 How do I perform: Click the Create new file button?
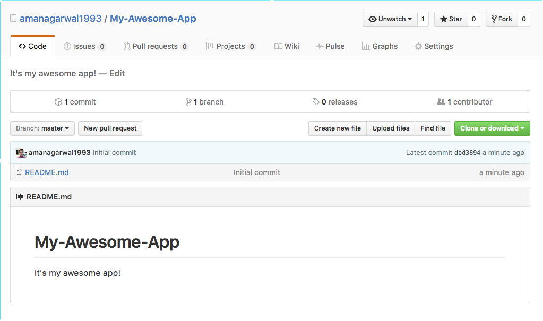337,128
